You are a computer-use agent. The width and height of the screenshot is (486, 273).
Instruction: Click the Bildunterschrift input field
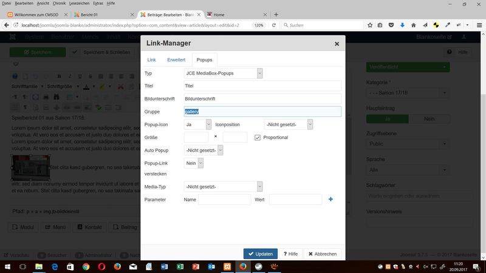(x=262, y=99)
